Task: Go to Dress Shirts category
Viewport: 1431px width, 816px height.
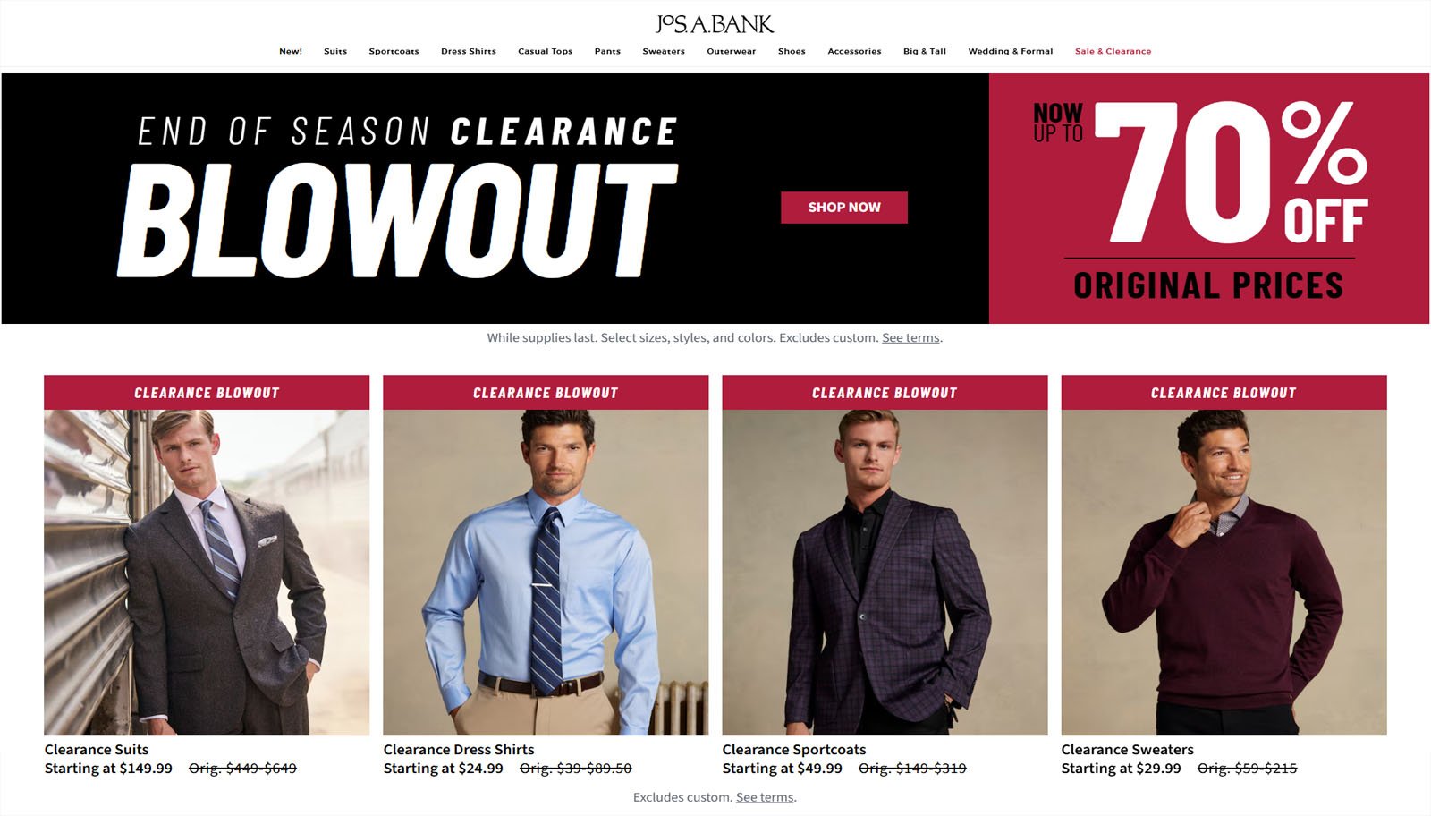Action: [469, 51]
